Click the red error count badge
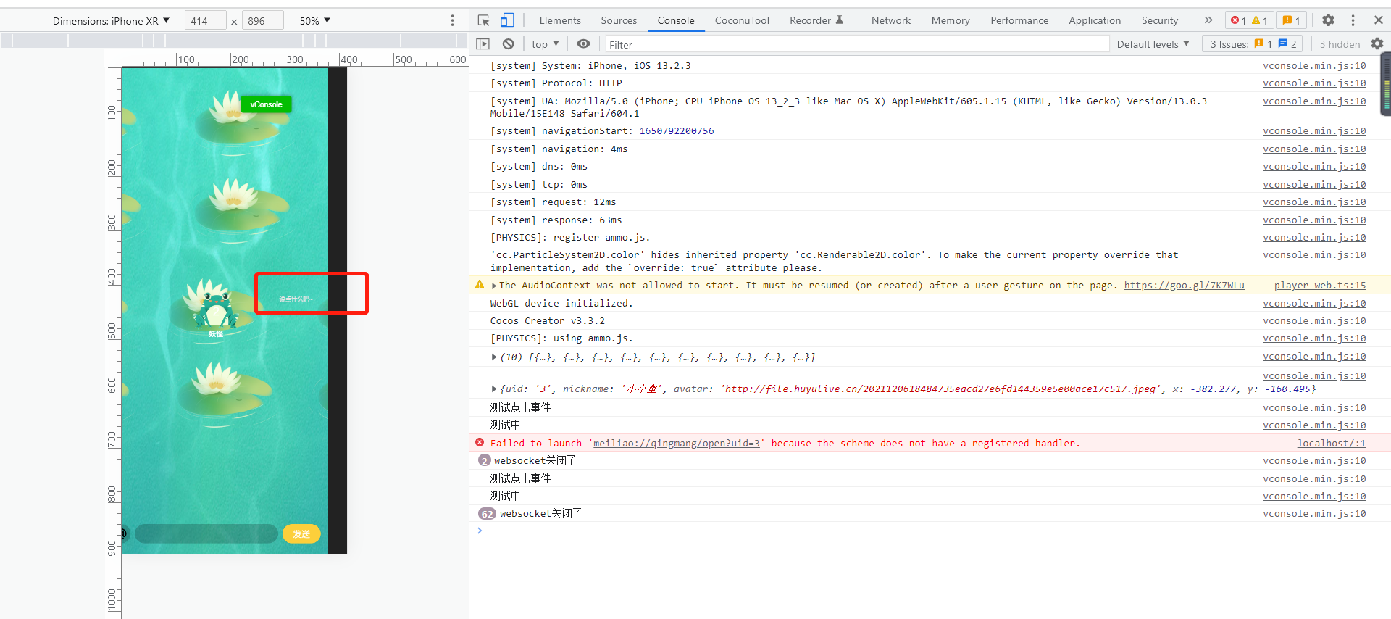 tap(1238, 20)
